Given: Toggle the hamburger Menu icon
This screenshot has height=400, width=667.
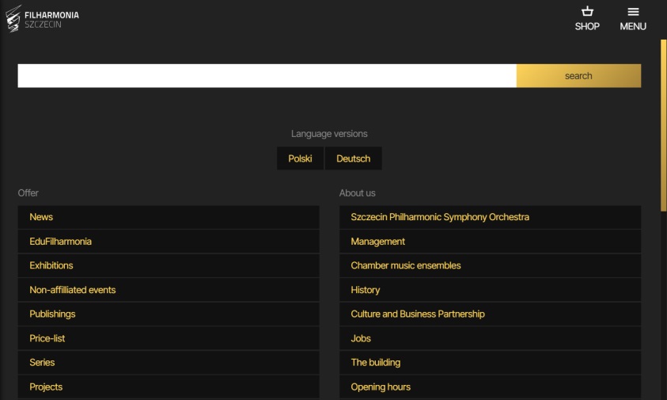Looking at the screenshot, I should pyautogui.click(x=633, y=12).
